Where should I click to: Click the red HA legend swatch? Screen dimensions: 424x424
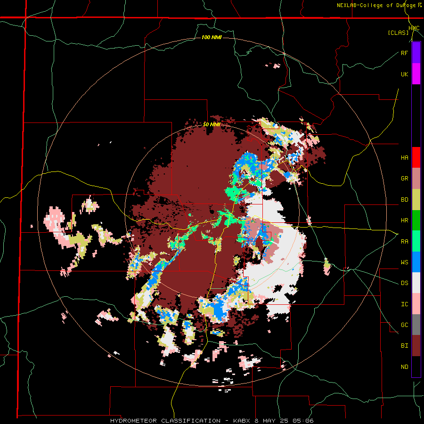tap(416, 157)
